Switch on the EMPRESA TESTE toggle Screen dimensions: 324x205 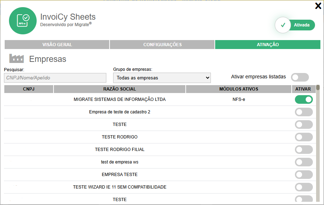click(x=304, y=175)
